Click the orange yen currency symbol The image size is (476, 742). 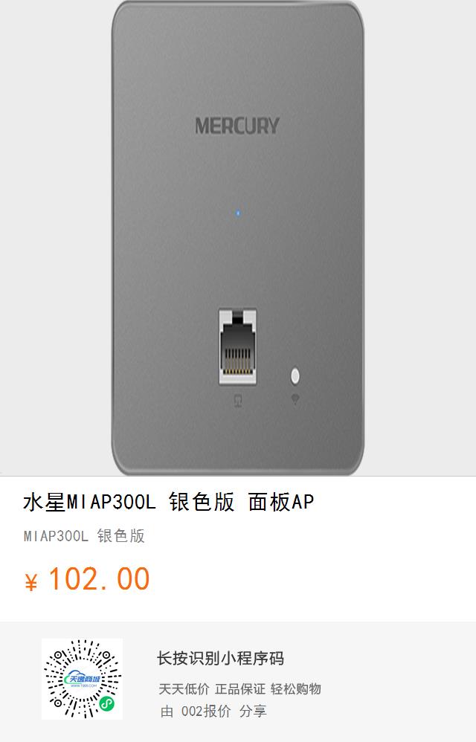tap(30, 582)
